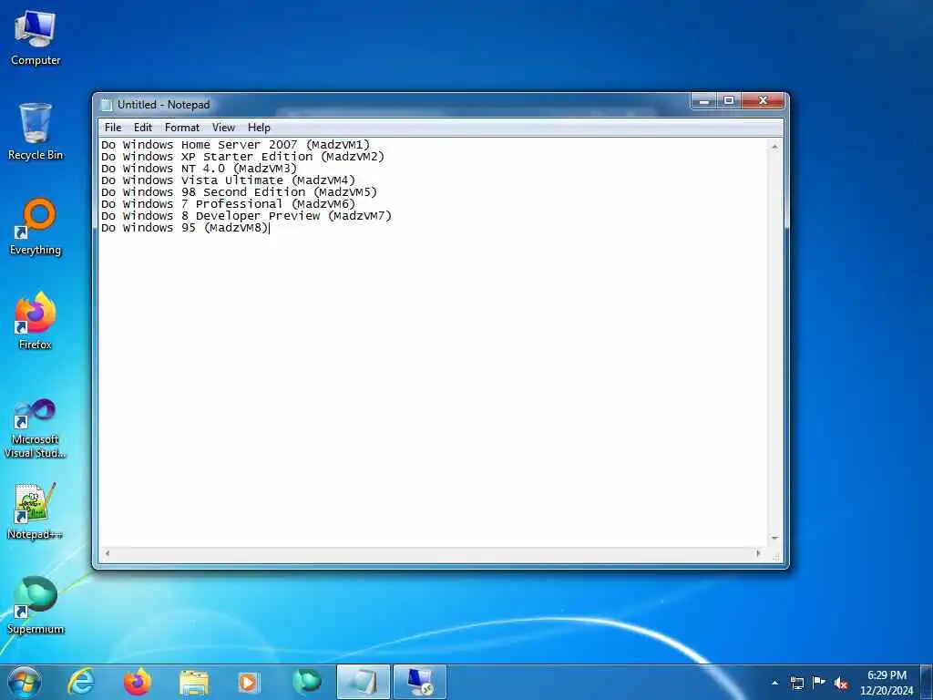The width and height of the screenshot is (933, 700).
Task: Click line 'Do Windows Vista Ultimate (MadzVM4)'
Action: pos(228,180)
